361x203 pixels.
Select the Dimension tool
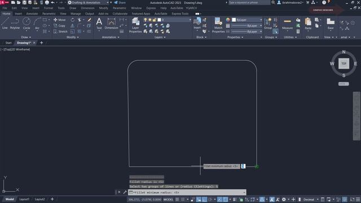point(112,24)
